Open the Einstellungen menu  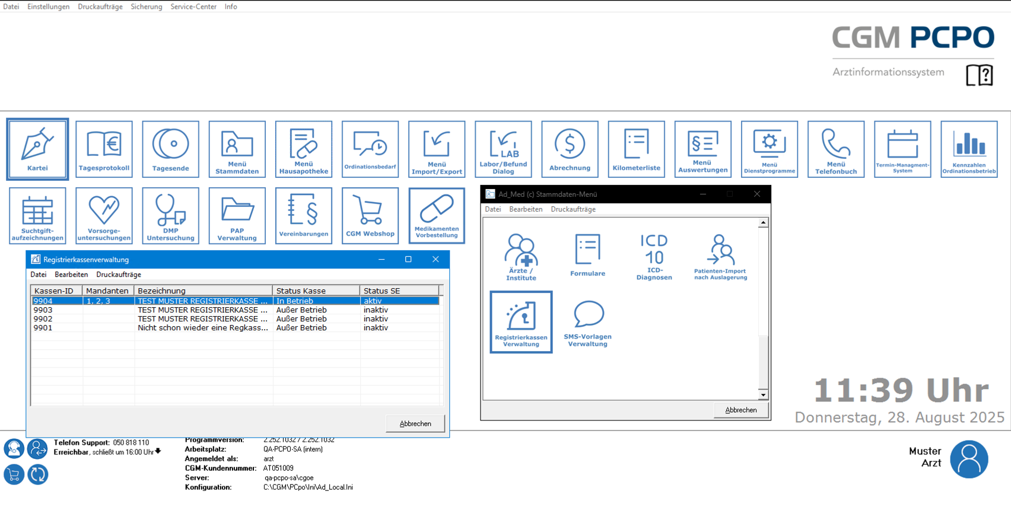click(x=48, y=7)
